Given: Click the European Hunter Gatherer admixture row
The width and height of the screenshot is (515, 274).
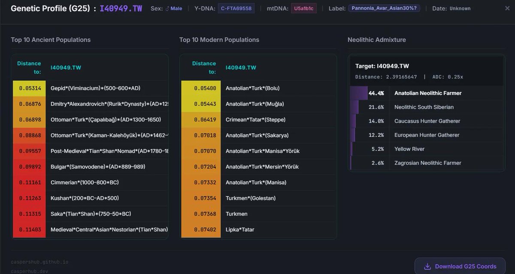Looking at the screenshot, I should click(x=427, y=135).
